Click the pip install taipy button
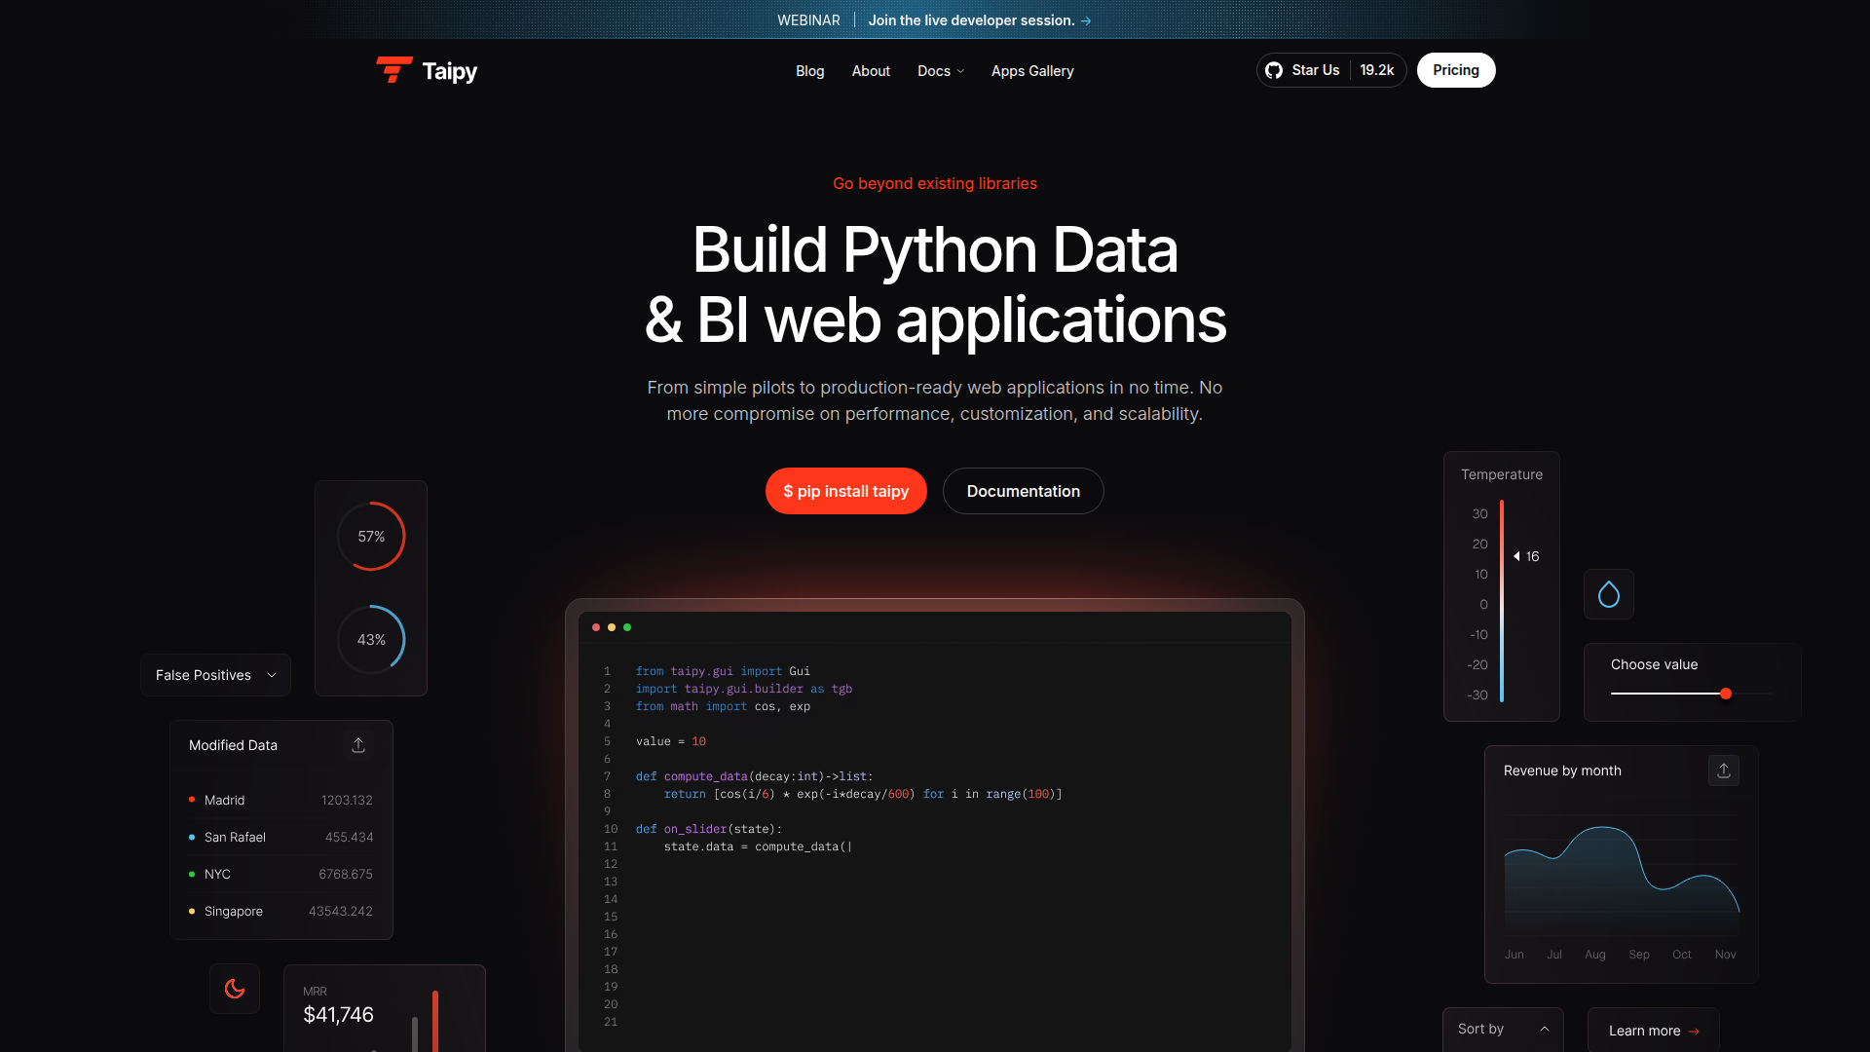 click(846, 491)
